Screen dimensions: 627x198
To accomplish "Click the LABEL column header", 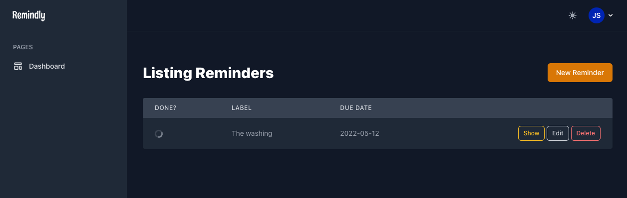I will coord(242,108).
